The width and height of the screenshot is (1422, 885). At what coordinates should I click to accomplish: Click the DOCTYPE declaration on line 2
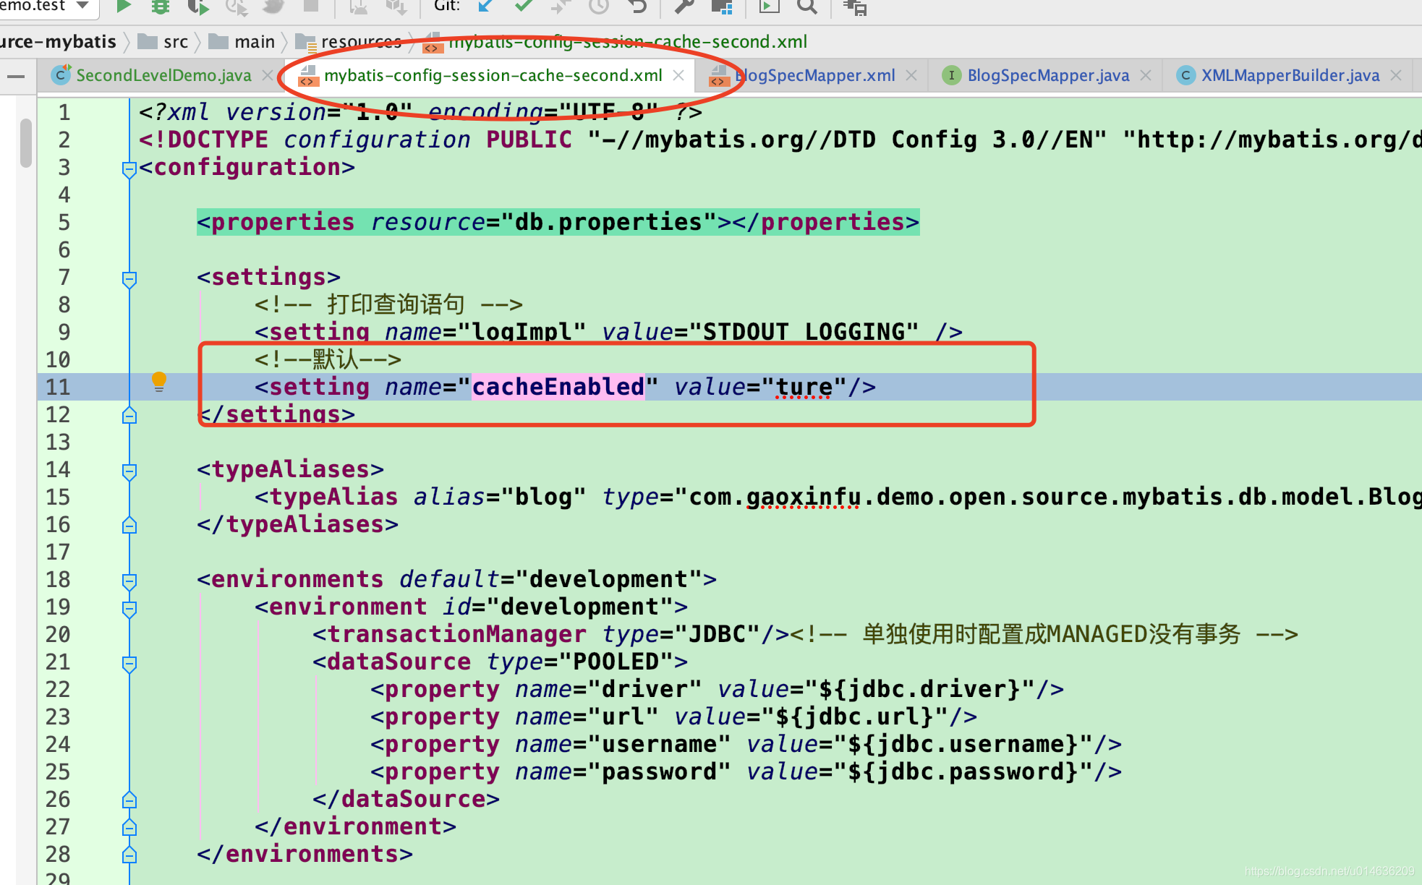point(780,140)
